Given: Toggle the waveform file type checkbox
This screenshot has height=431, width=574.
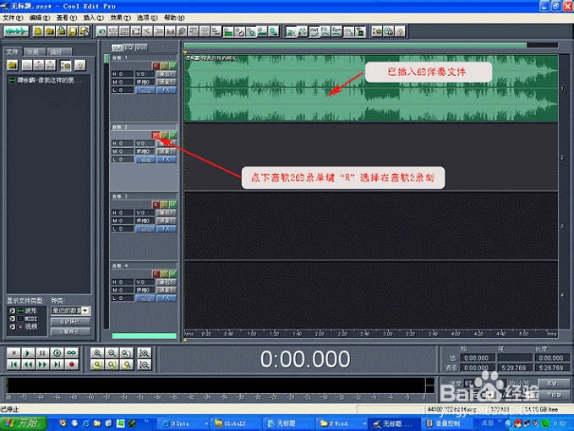Looking at the screenshot, I should click(12, 311).
